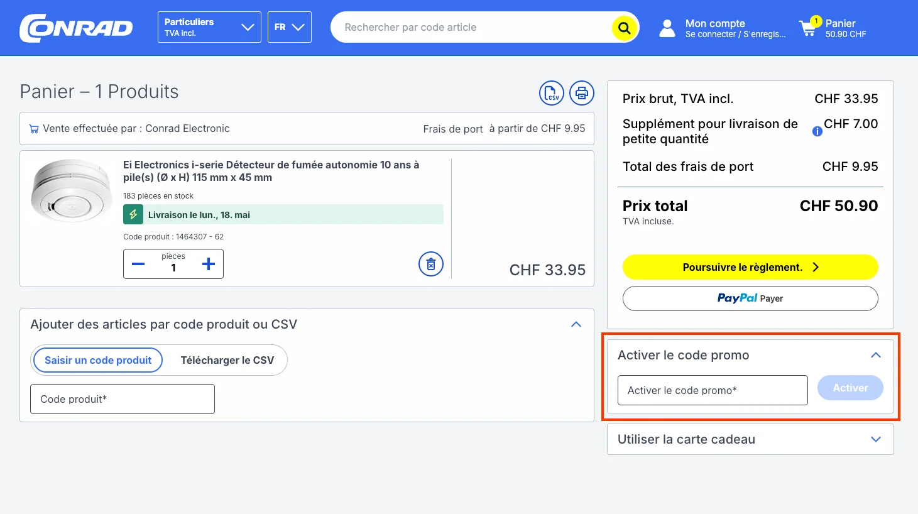Click Frais de port à partir de text
The width and height of the screenshot is (918, 514).
tap(504, 129)
